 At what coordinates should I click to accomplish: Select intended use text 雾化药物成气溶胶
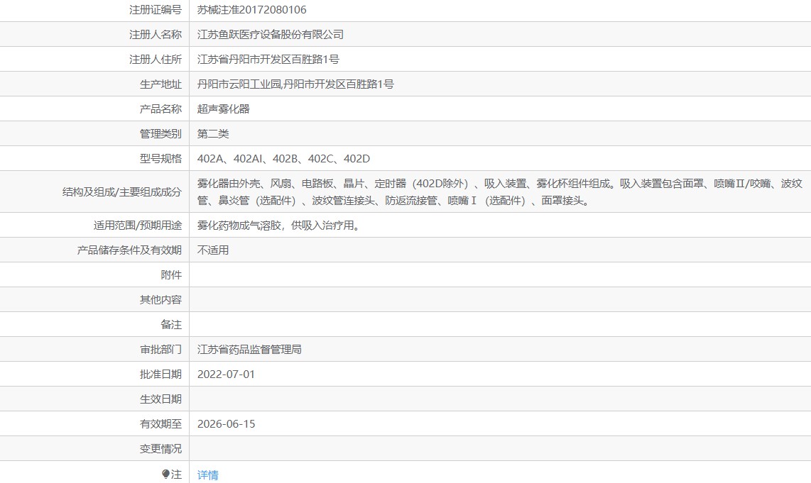click(278, 226)
